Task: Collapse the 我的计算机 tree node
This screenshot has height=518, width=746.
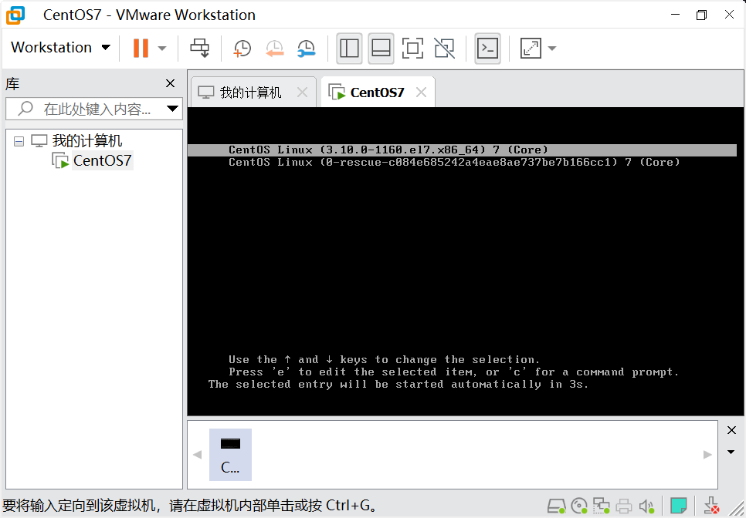Action: [19, 141]
